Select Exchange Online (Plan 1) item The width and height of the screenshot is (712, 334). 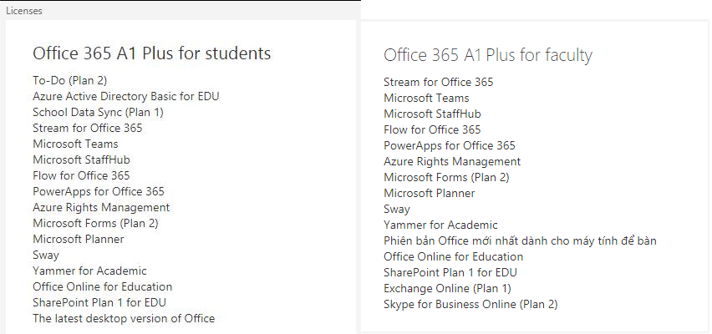[447, 288]
